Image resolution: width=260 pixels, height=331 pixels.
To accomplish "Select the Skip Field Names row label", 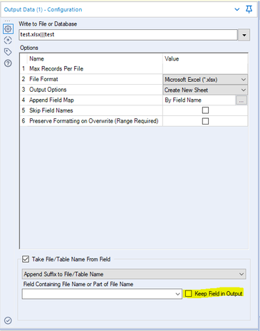I will 51,110.
